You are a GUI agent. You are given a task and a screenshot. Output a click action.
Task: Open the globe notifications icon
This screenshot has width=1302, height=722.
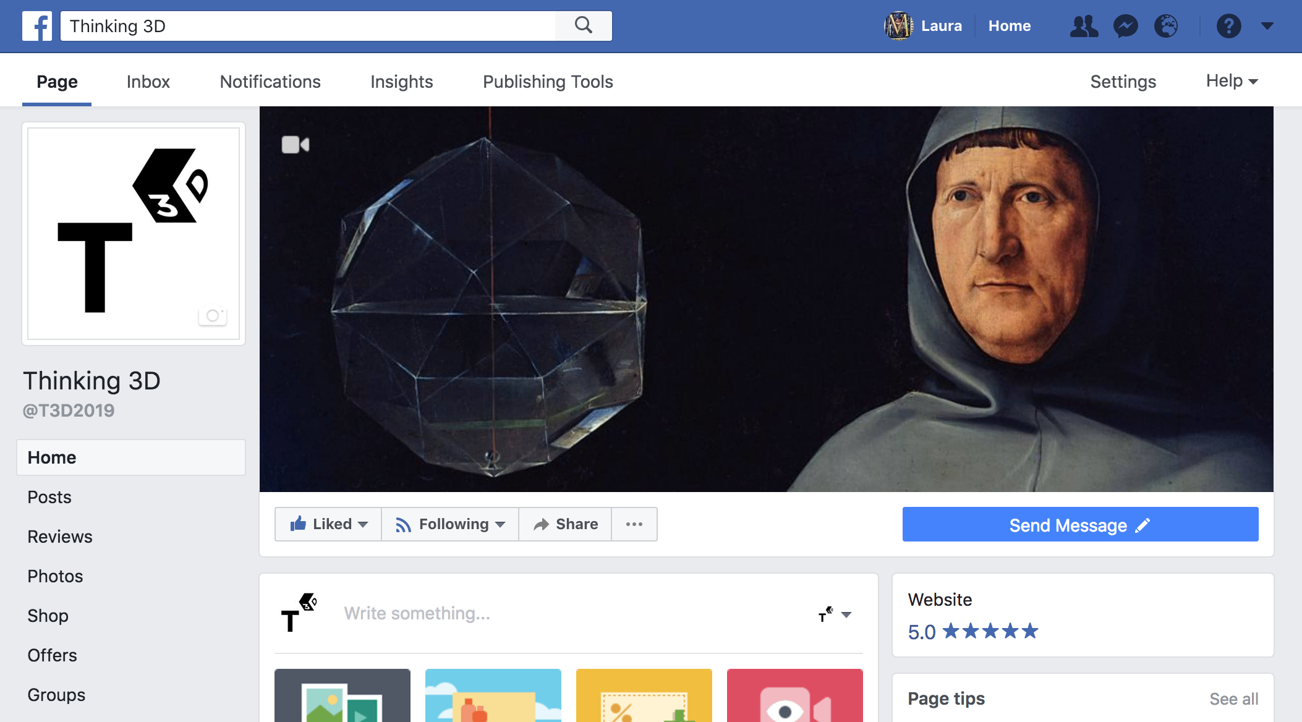coord(1166,26)
